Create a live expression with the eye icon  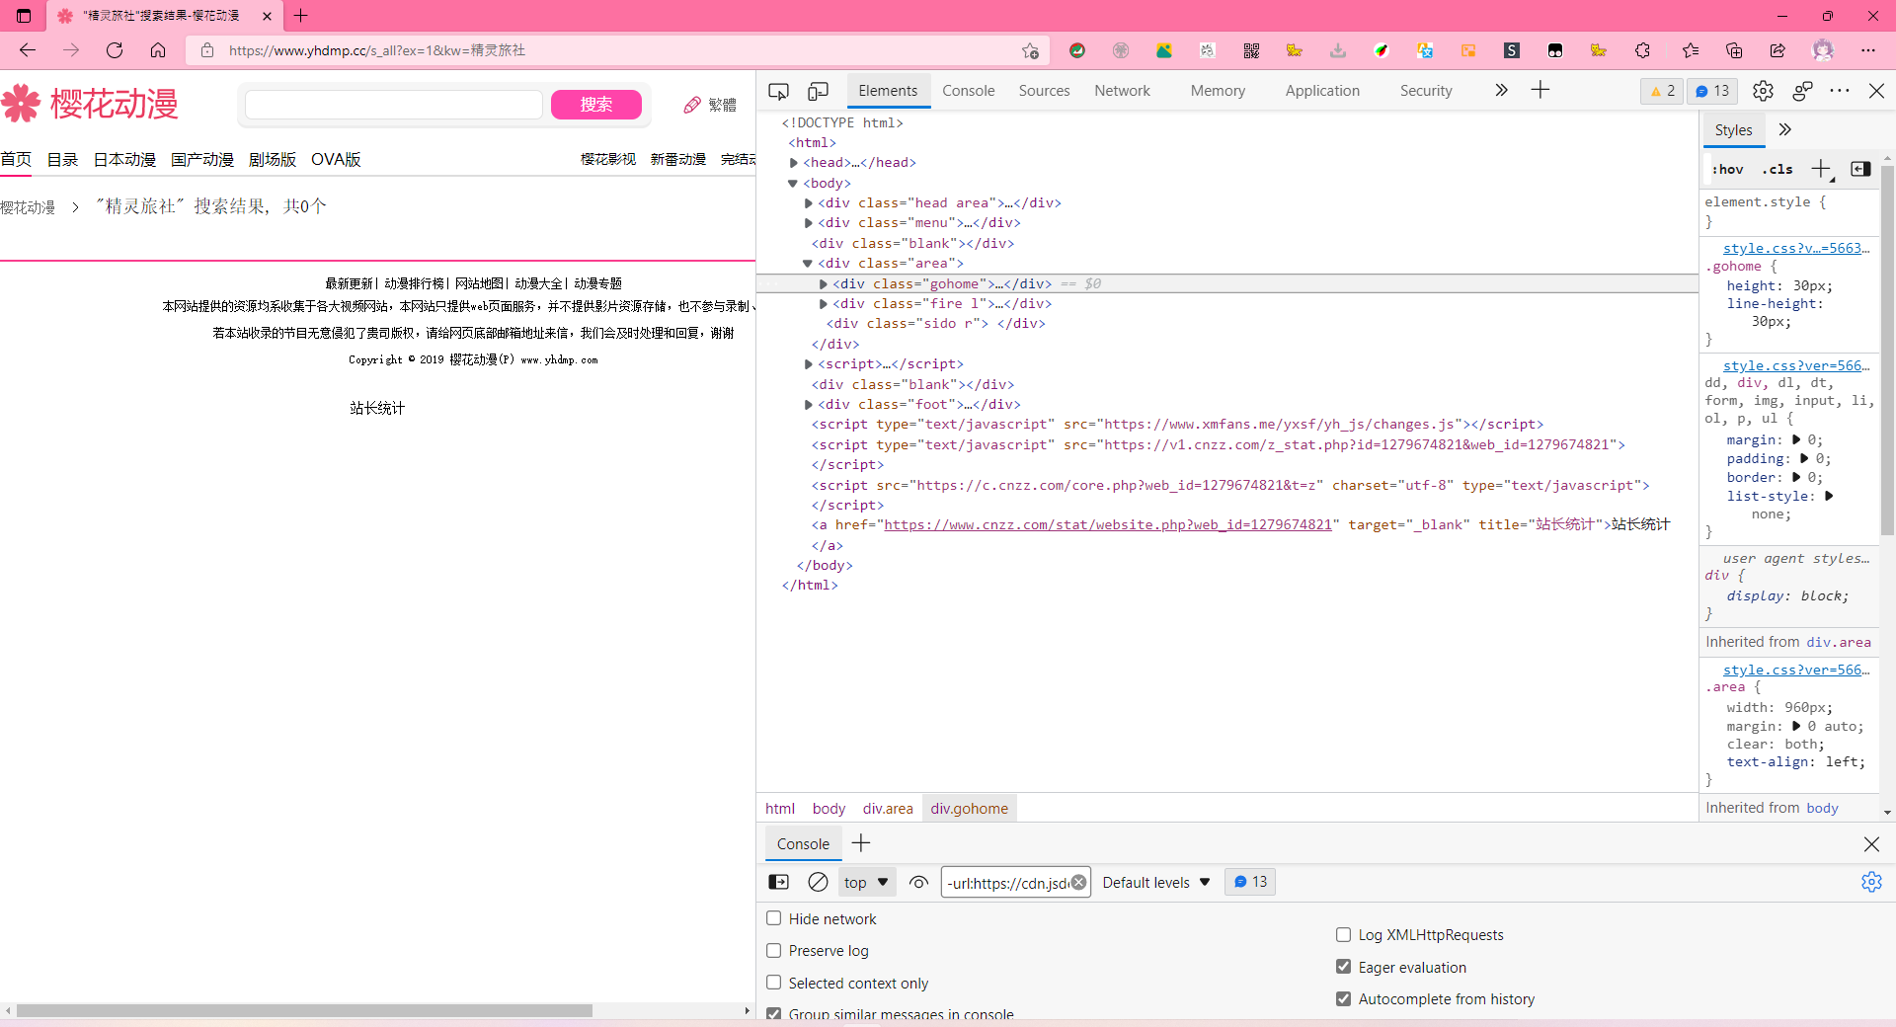coord(918,882)
